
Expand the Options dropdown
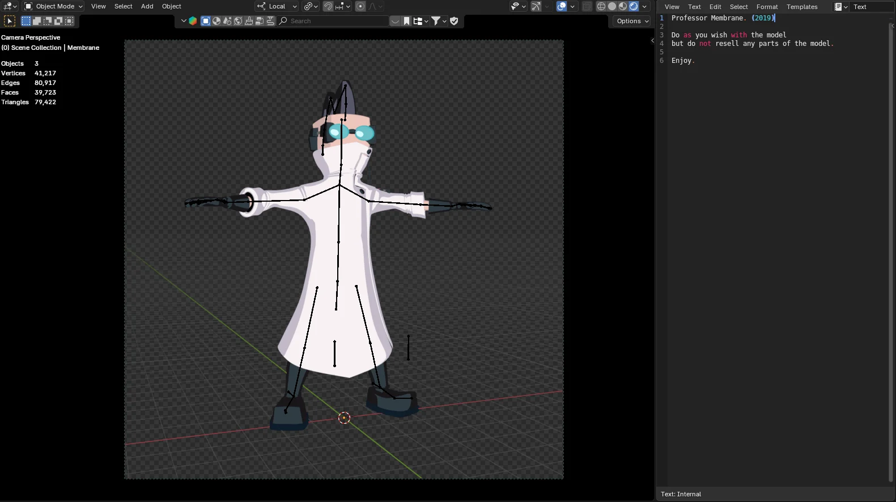coord(632,21)
